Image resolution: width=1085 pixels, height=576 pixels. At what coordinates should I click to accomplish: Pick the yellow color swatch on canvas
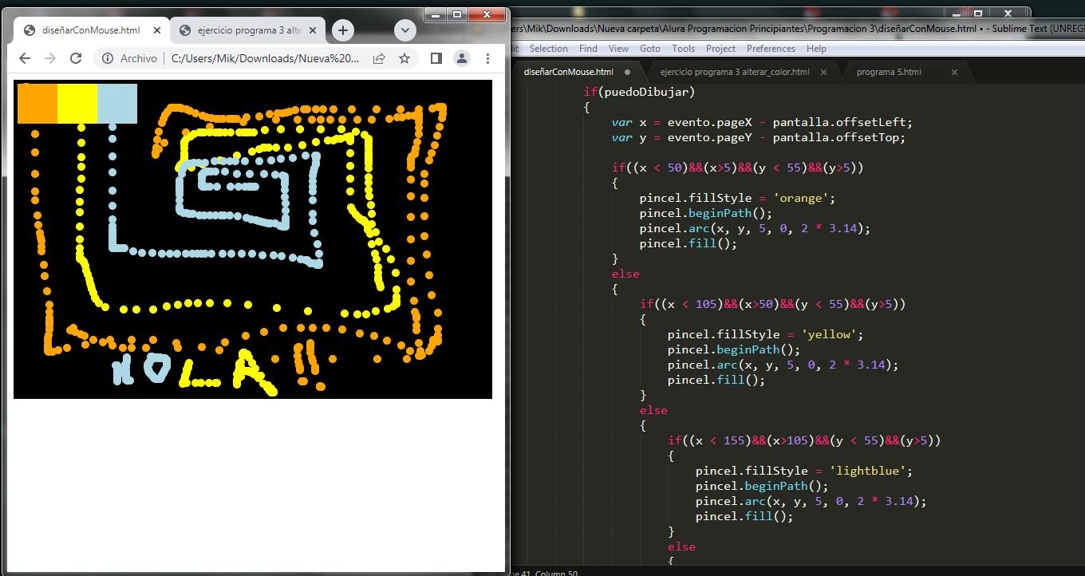77,104
